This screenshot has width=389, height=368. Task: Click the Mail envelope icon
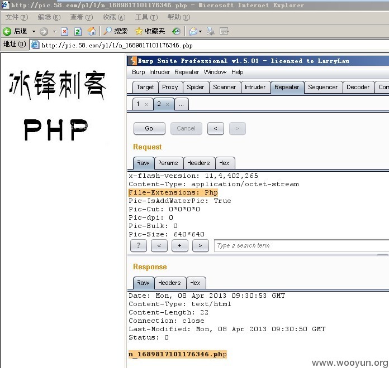tap(193, 31)
